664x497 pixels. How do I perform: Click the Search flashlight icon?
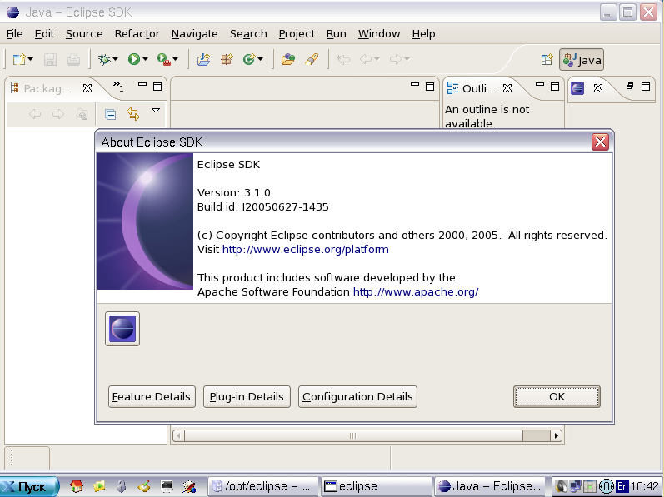point(312,59)
